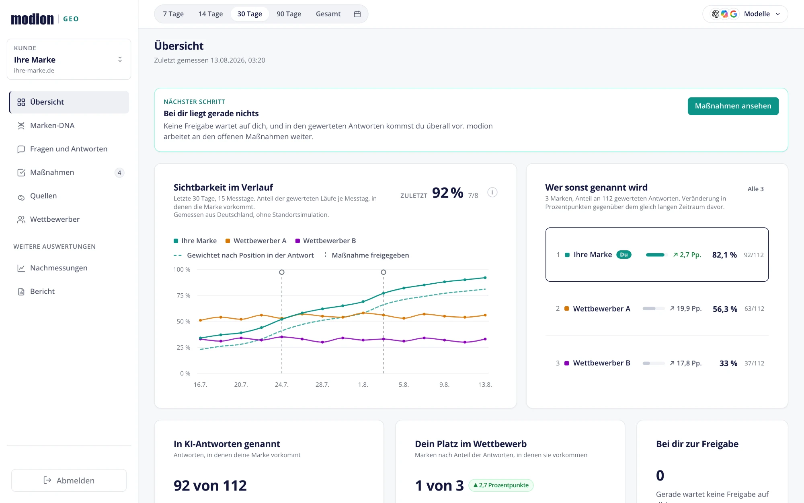Select the first Maßnahme freigegeben chart marker
Viewport: 804px width, 503px height.
coord(282,272)
